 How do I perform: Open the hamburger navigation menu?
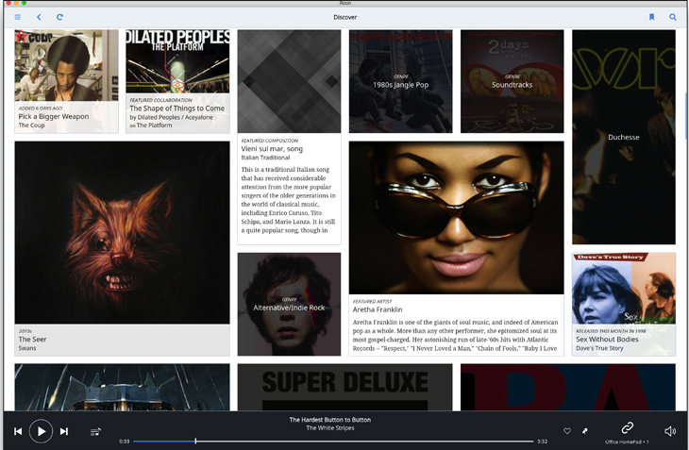[18, 17]
